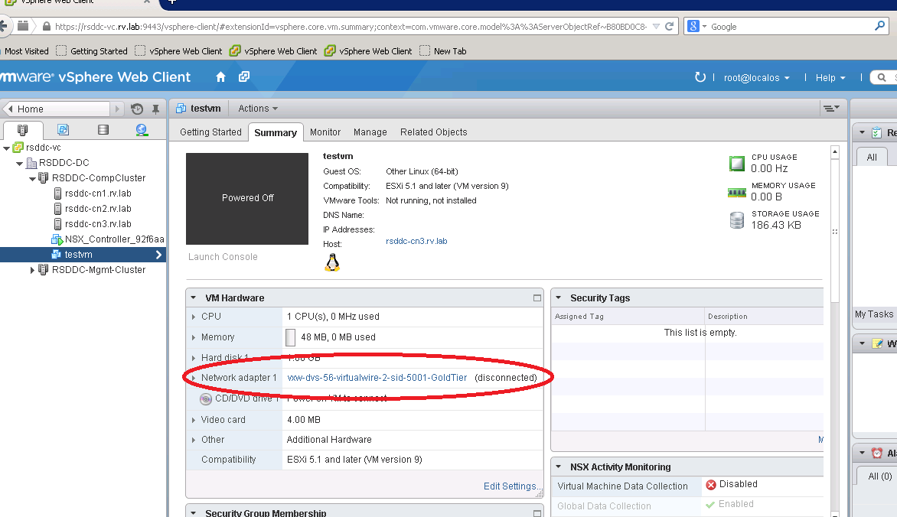Collapse the Security Tags panel

click(x=559, y=298)
